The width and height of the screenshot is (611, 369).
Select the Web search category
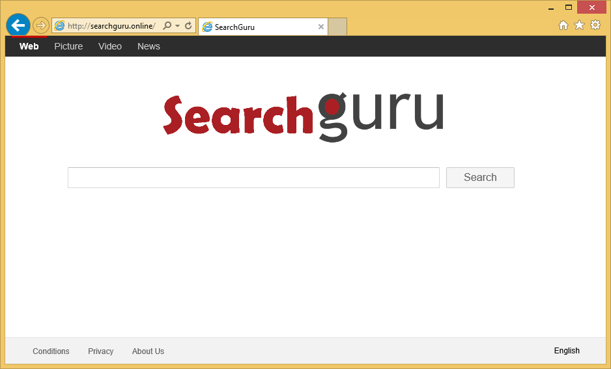29,46
